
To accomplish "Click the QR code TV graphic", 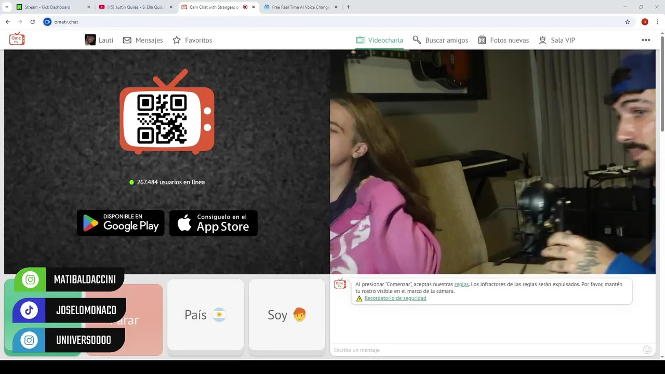I will 167,113.
